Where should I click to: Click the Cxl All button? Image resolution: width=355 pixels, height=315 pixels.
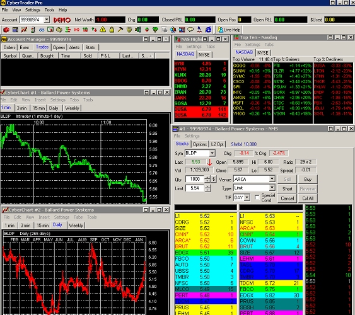coord(308,198)
